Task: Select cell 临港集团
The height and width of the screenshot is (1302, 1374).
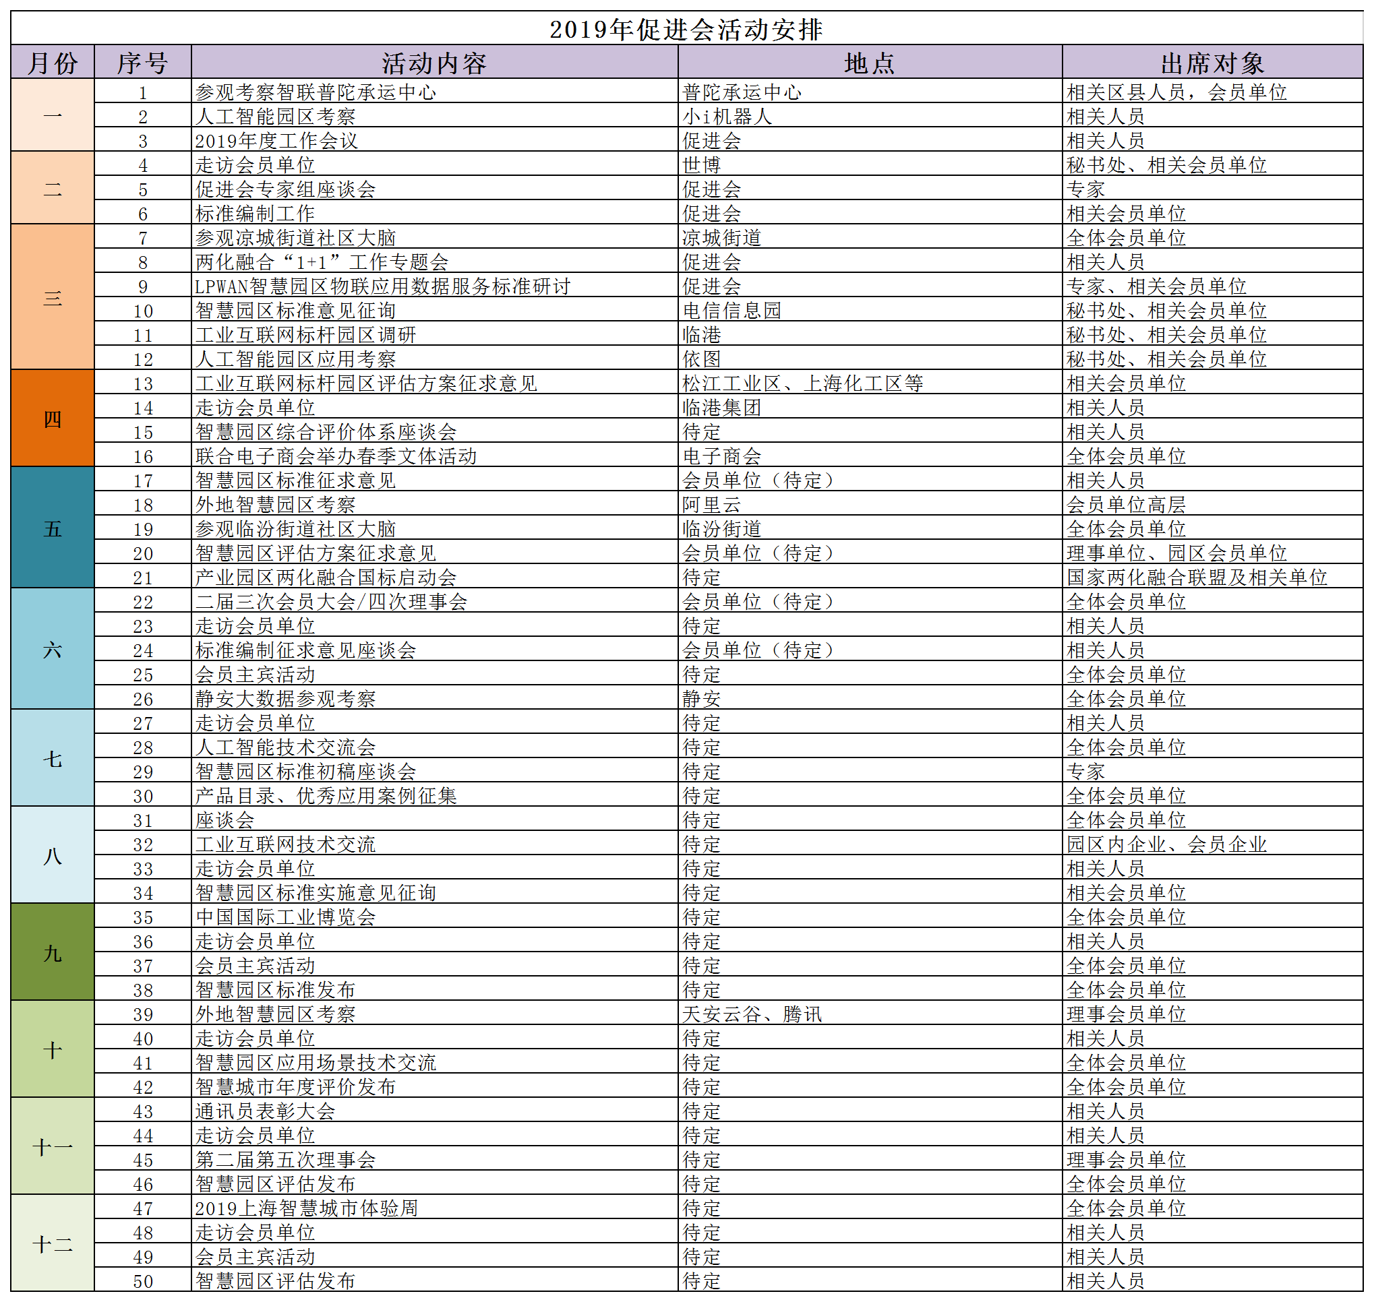Action: pos(870,406)
